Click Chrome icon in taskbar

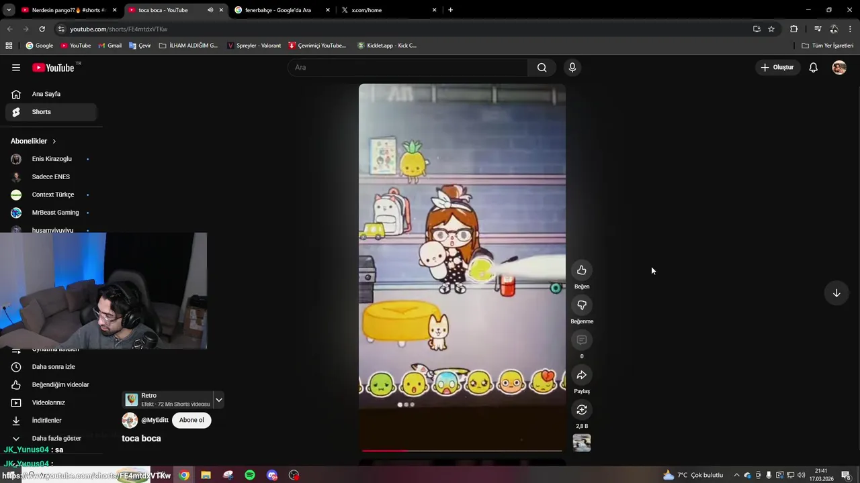point(184,475)
